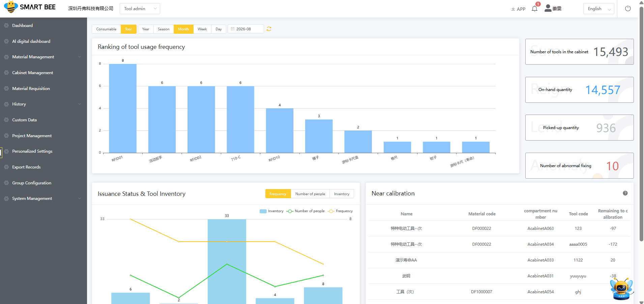Toggle the Frequency legend marker
Image resolution: width=644 pixels, height=304 pixels.
pyautogui.click(x=331, y=211)
